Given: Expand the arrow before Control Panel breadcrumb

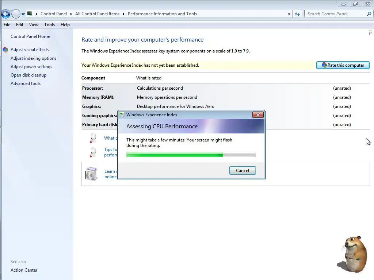Looking at the screenshot, I should coord(37,14).
